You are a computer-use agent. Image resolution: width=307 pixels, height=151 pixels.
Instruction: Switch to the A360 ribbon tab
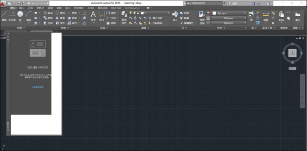tap(90, 8)
